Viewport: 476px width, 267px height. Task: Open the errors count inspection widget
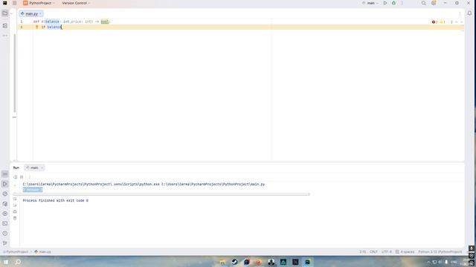434,22
